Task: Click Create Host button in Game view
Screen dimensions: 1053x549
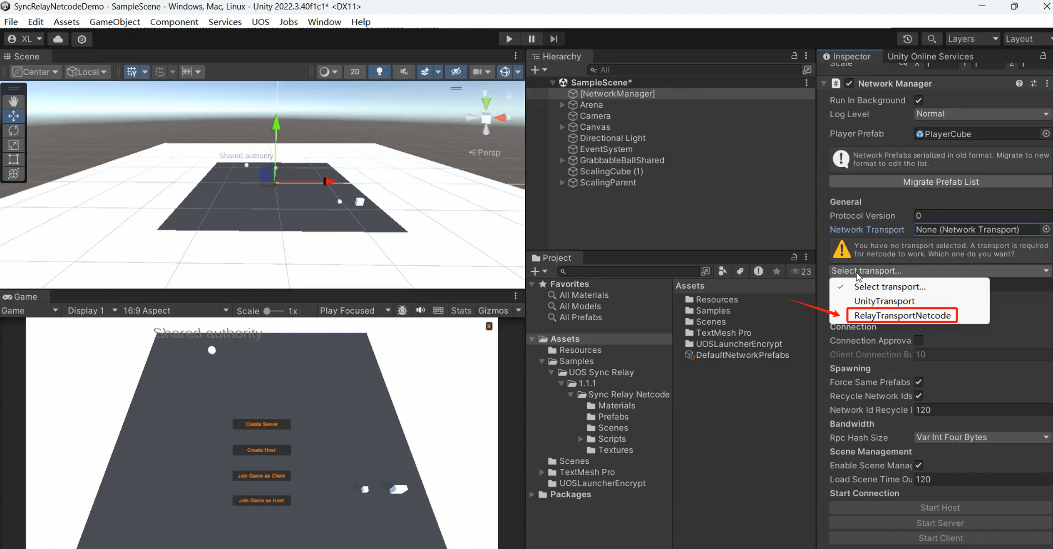Action: click(261, 450)
